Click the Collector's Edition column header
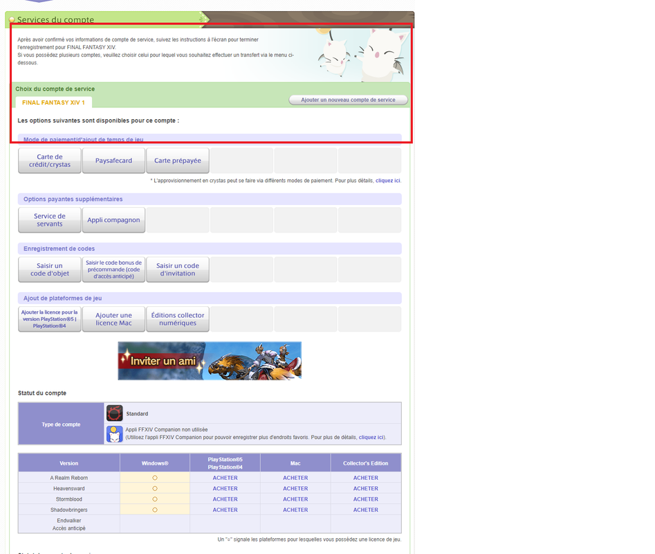 pos(365,463)
